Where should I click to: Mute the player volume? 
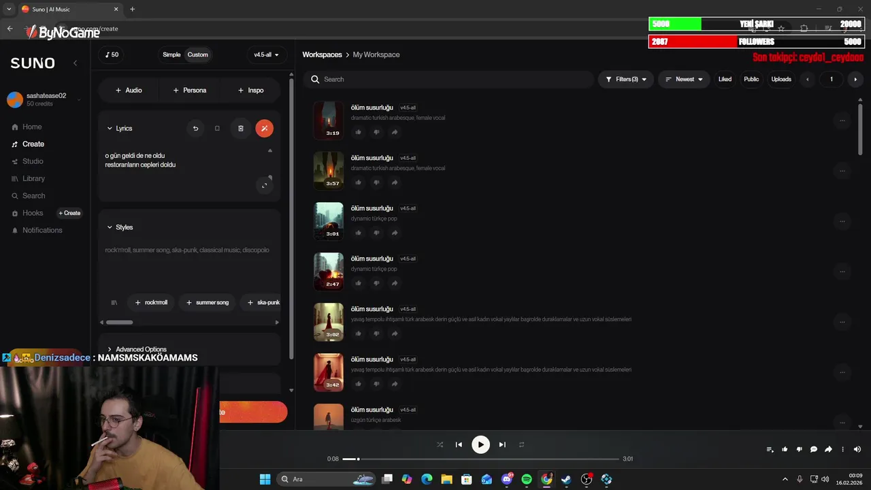(857, 449)
